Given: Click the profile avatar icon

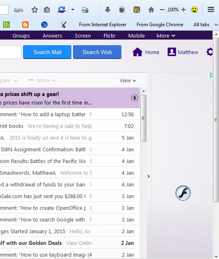Looking at the screenshot, I should 172,52.
